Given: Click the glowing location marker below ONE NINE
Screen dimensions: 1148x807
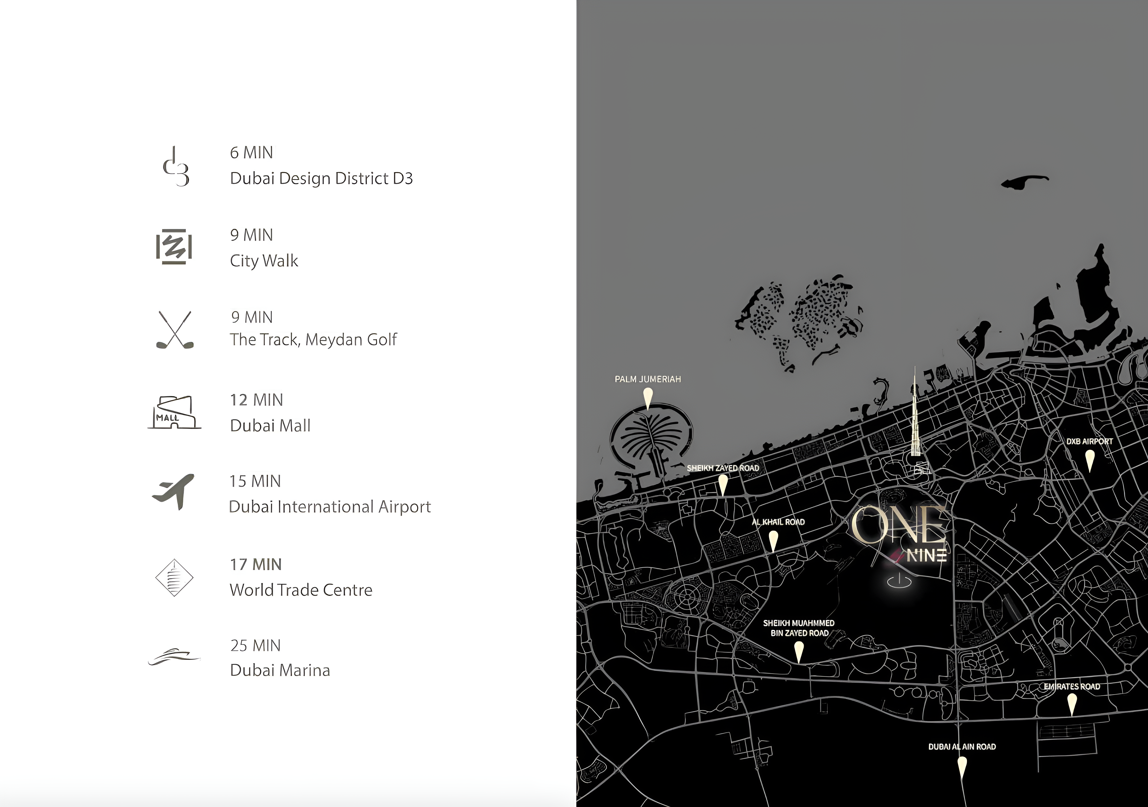Looking at the screenshot, I should click(x=899, y=581).
